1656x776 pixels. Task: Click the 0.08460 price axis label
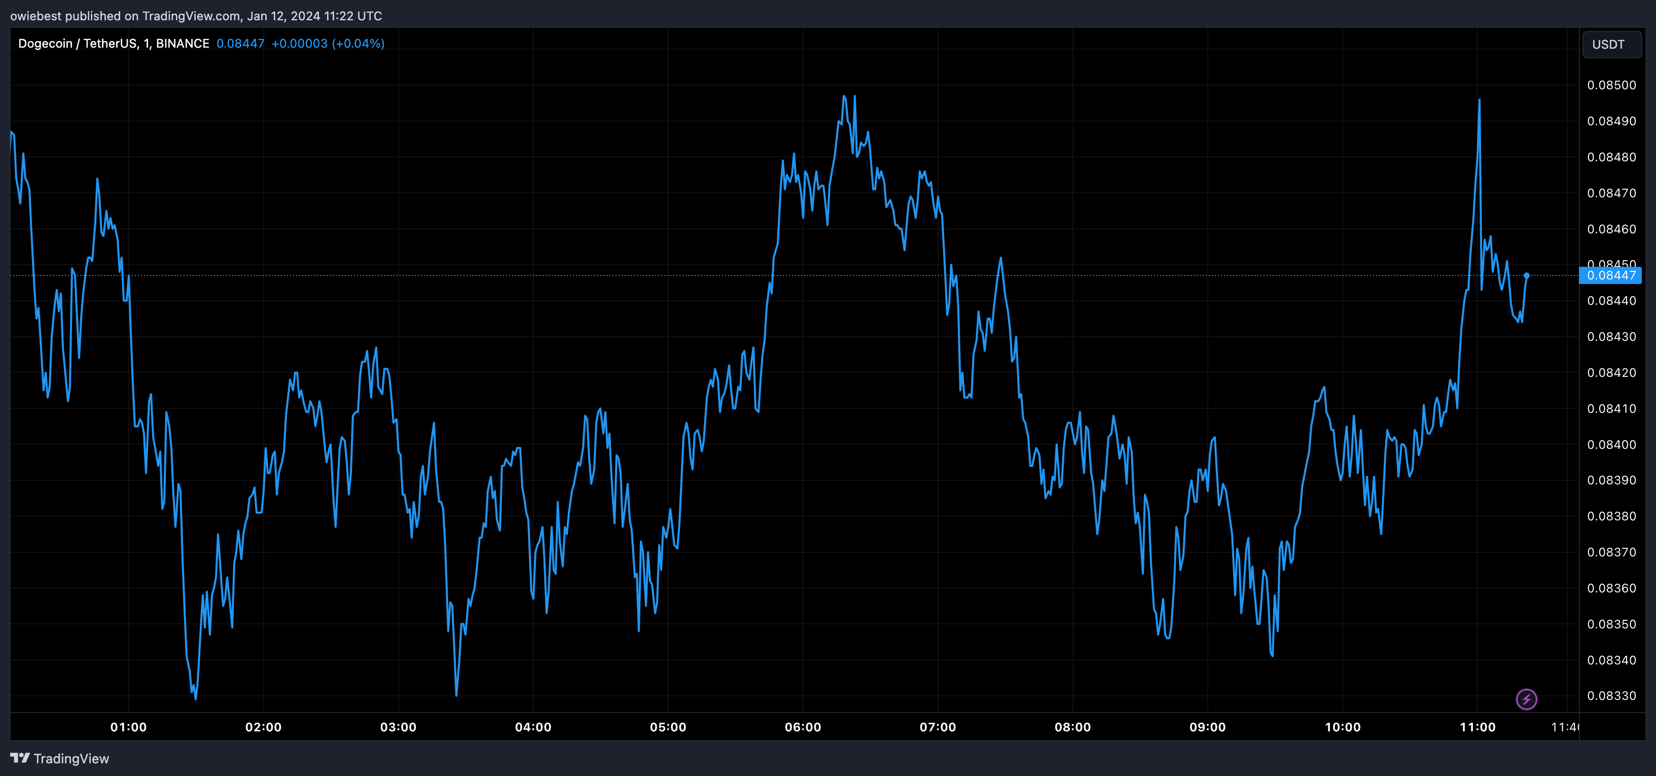coord(1612,229)
